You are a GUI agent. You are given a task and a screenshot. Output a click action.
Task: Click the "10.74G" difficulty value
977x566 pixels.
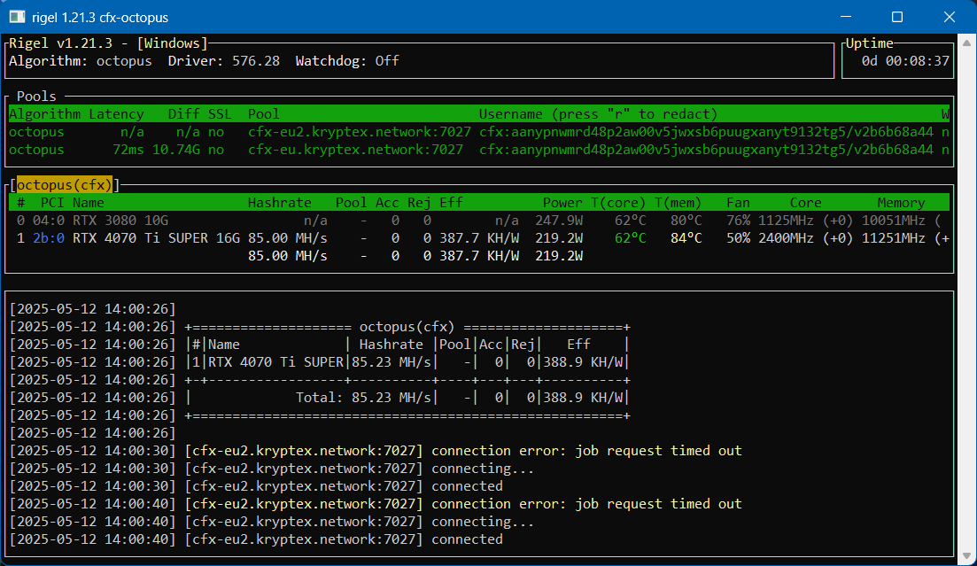(x=176, y=150)
